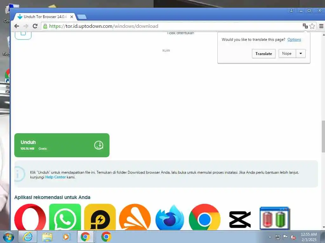Click the Nope button
325x243 pixels.
point(287,53)
